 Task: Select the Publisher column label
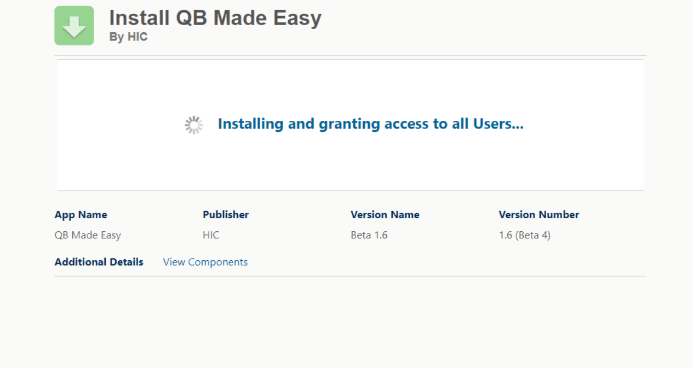pyautogui.click(x=225, y=215)
